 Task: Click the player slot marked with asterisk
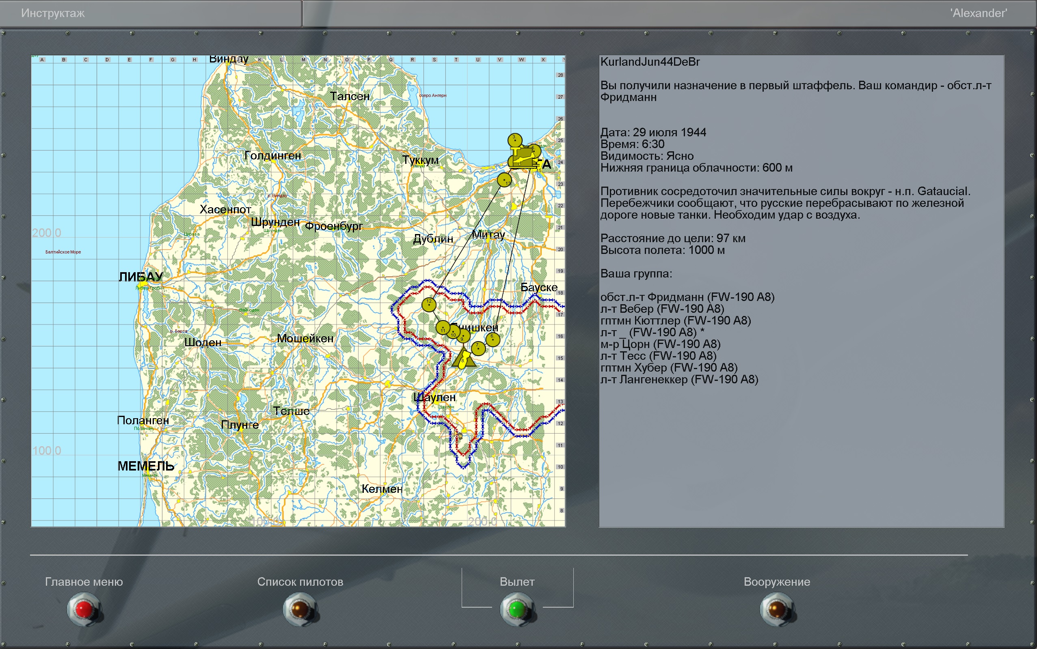click(x=652, y=332)
